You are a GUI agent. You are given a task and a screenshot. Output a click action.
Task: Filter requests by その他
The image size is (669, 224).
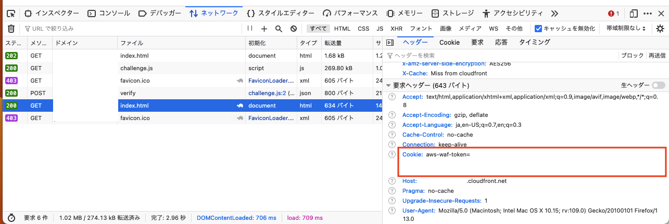click(x=514, y=29)
